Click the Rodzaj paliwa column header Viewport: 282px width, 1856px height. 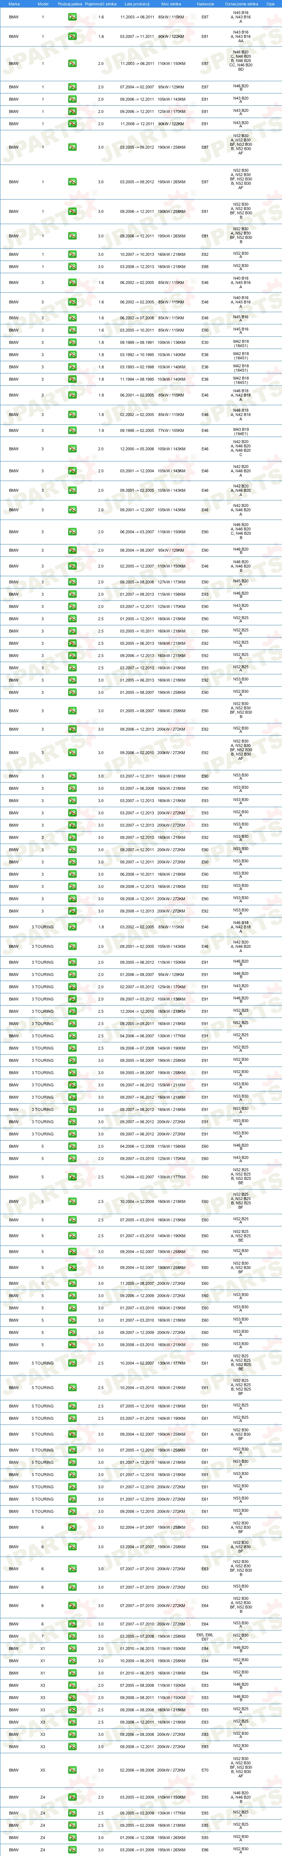coord(70,4)
